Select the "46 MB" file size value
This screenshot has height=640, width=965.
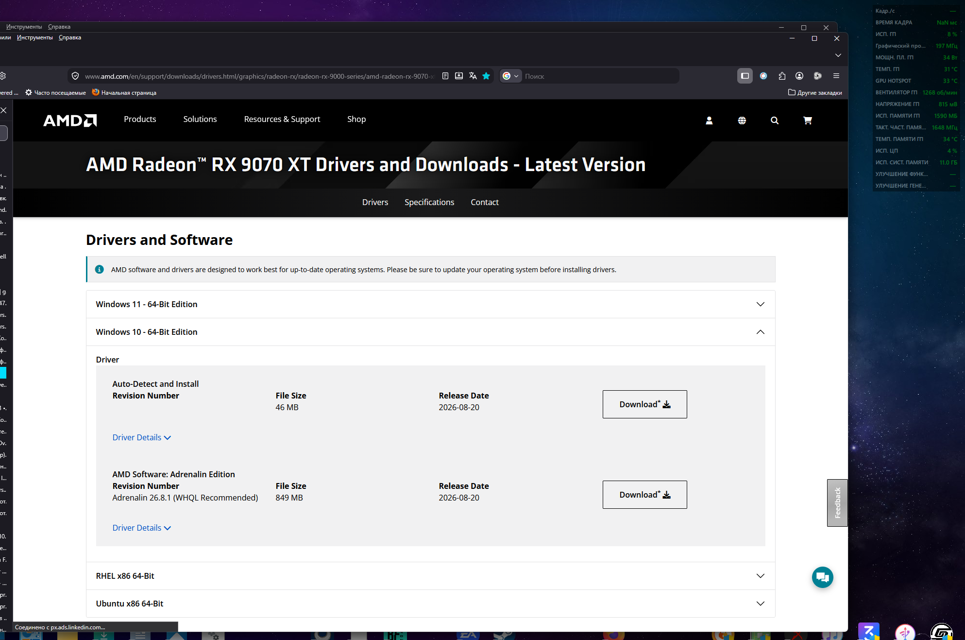point(287,407)
